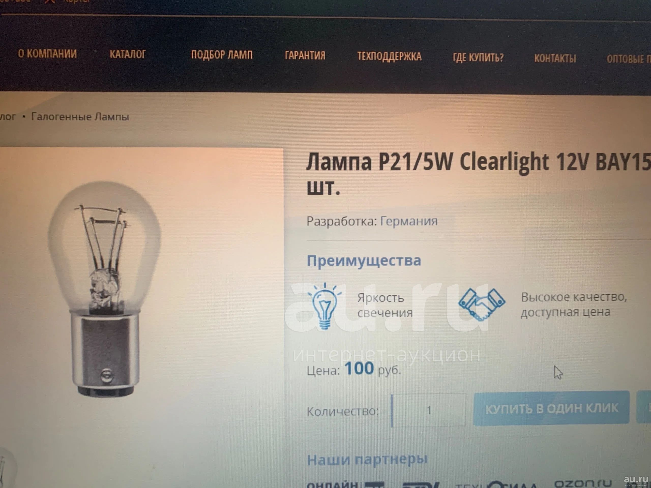Click the map icon near Карты
The image size is (651, 488).
50,2
